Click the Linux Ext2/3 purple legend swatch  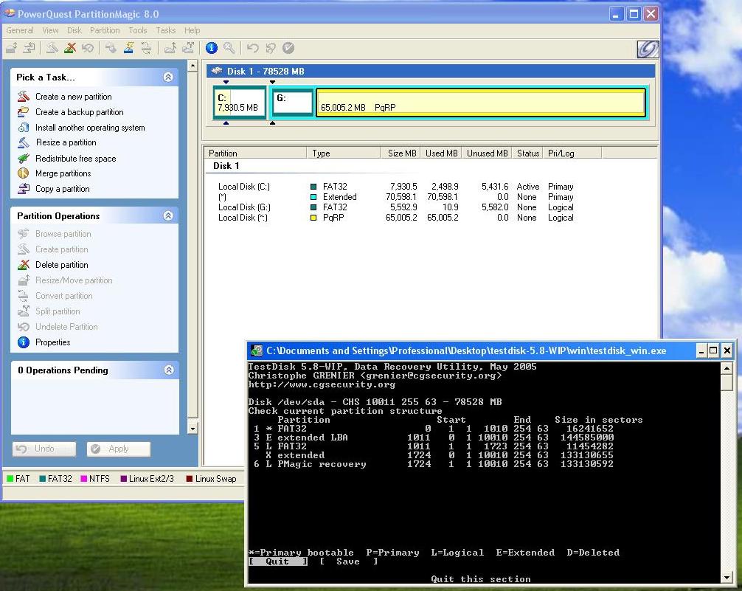pos(123,479)
